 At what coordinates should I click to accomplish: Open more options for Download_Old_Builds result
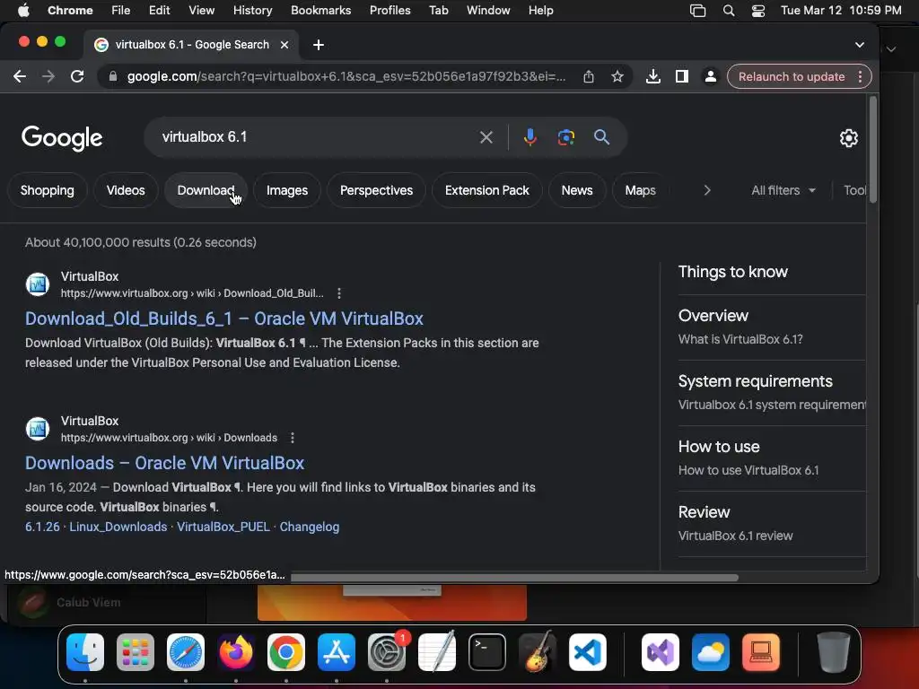(x=338, y=293)
